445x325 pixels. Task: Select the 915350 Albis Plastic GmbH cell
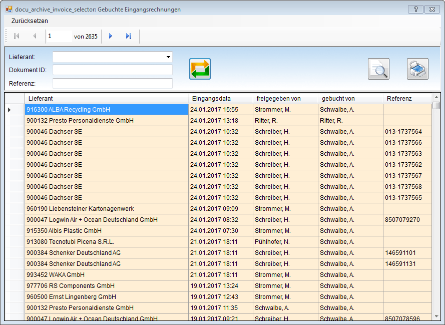tap(107, 231)
